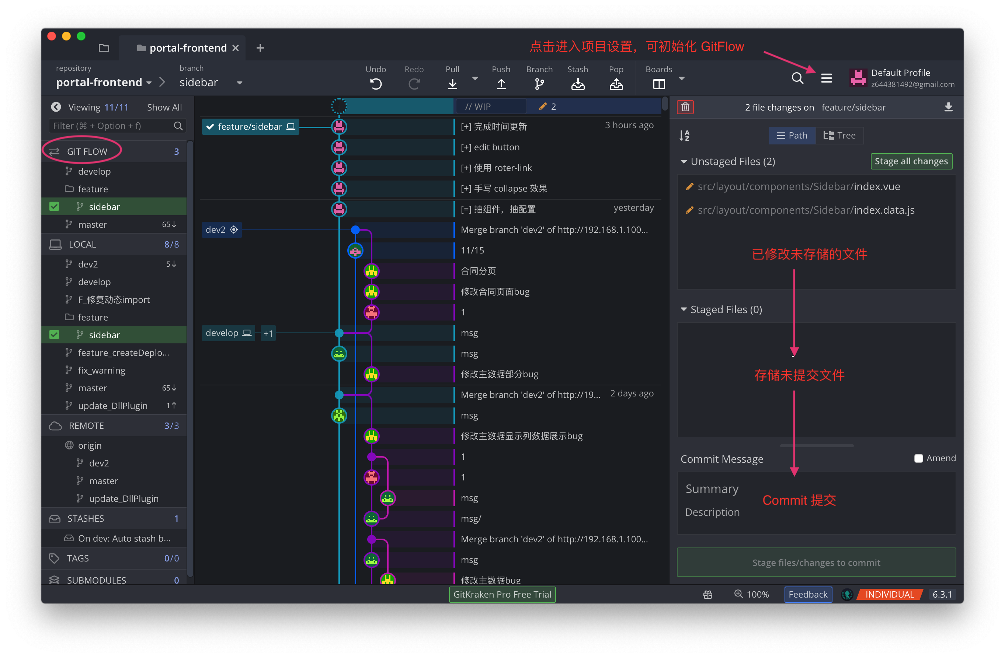Click the Feedback button in status bar
Image resolution: width=1005 pixels, height=658 pixels.
[x=807, y=594]
